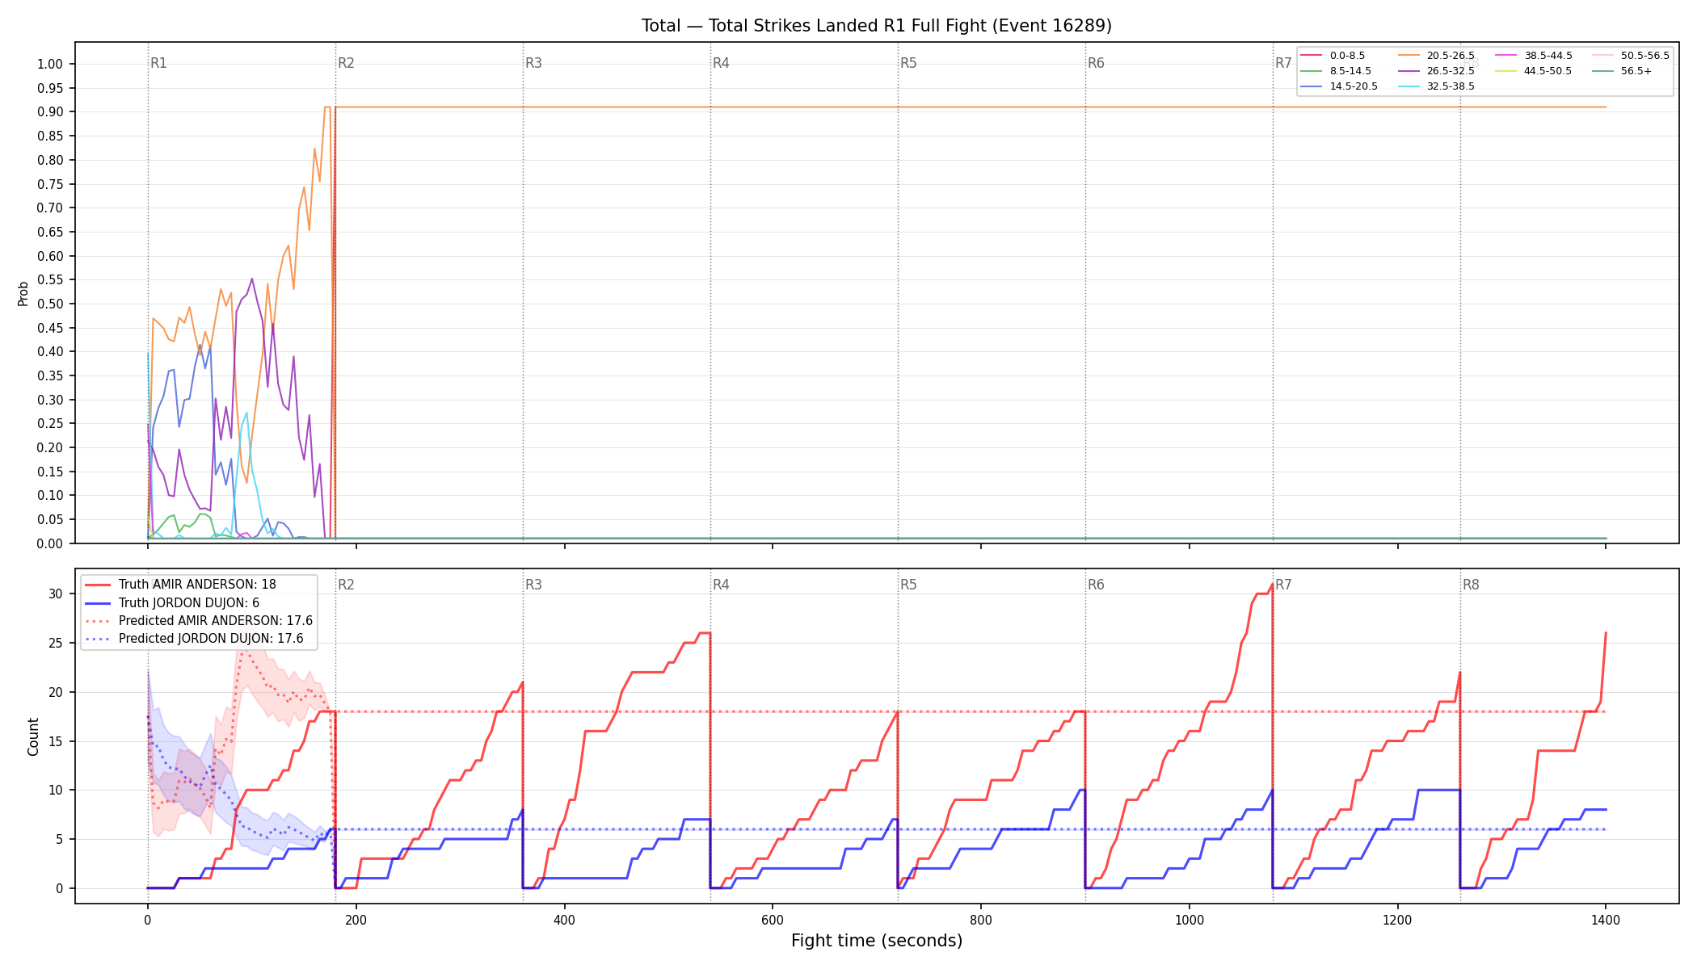The width and height of the screenshot is (1697, 969).
Task: Click the 1200 tick on time axis
Action: [1397, 920]
